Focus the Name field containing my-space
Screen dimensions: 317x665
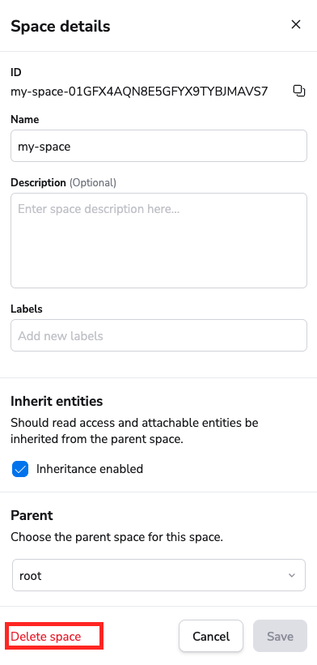pos(158,146)
